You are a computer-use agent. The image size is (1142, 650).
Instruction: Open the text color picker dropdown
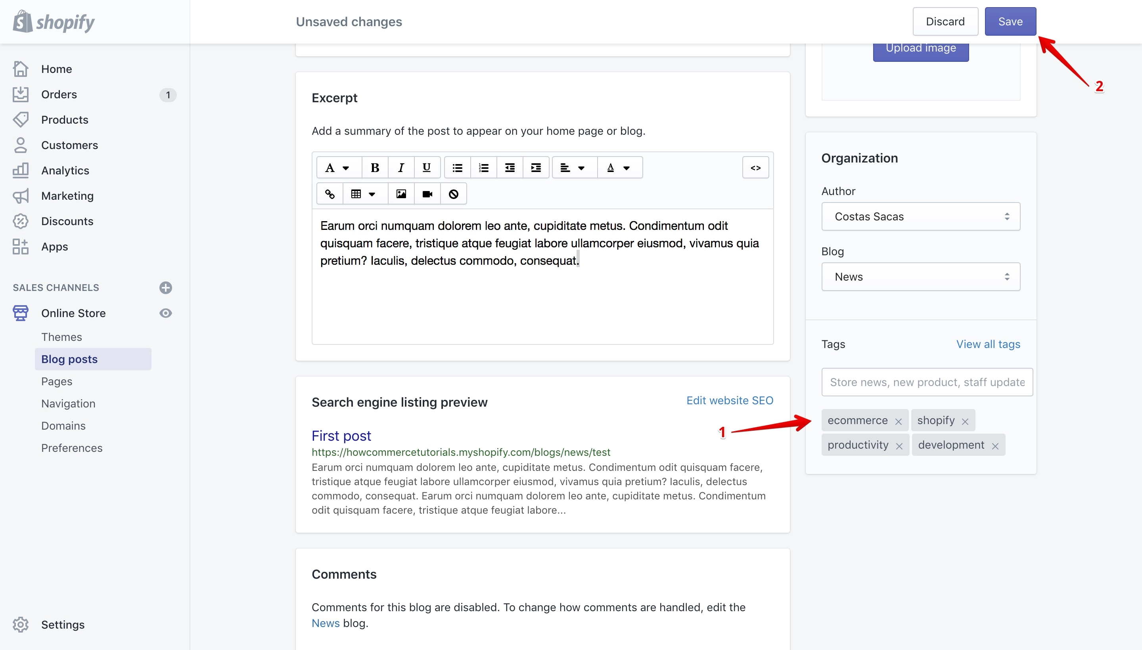tap(619, 168)
